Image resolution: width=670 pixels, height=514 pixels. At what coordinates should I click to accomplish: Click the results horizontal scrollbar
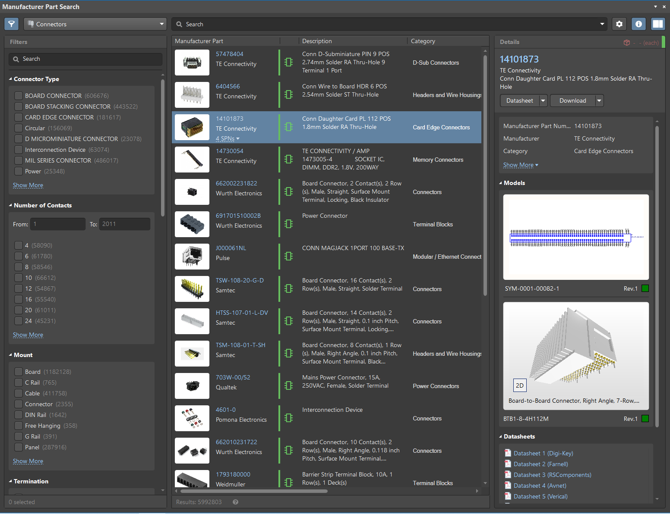253,491
